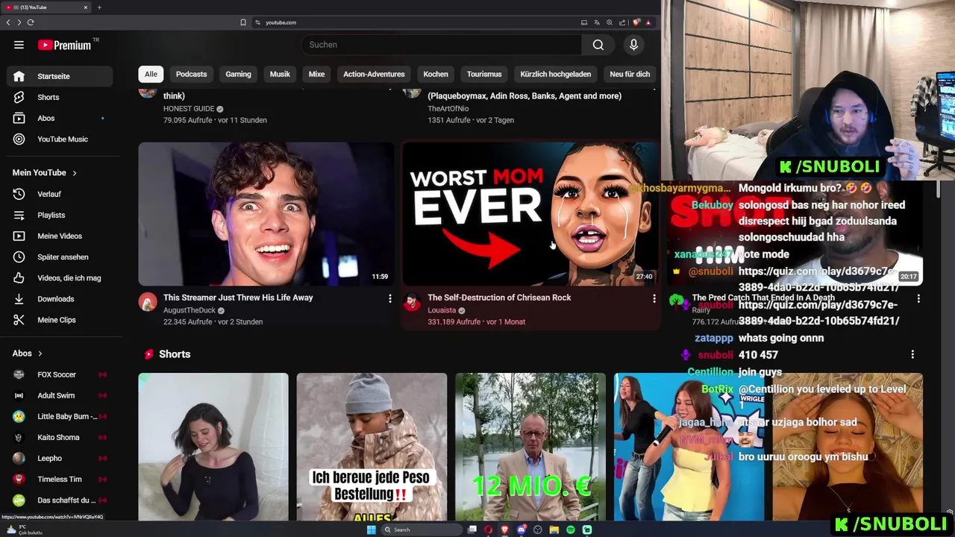Open FOX Soccer subscription channel
Screen dimensions: 955x537
[60, 374]
